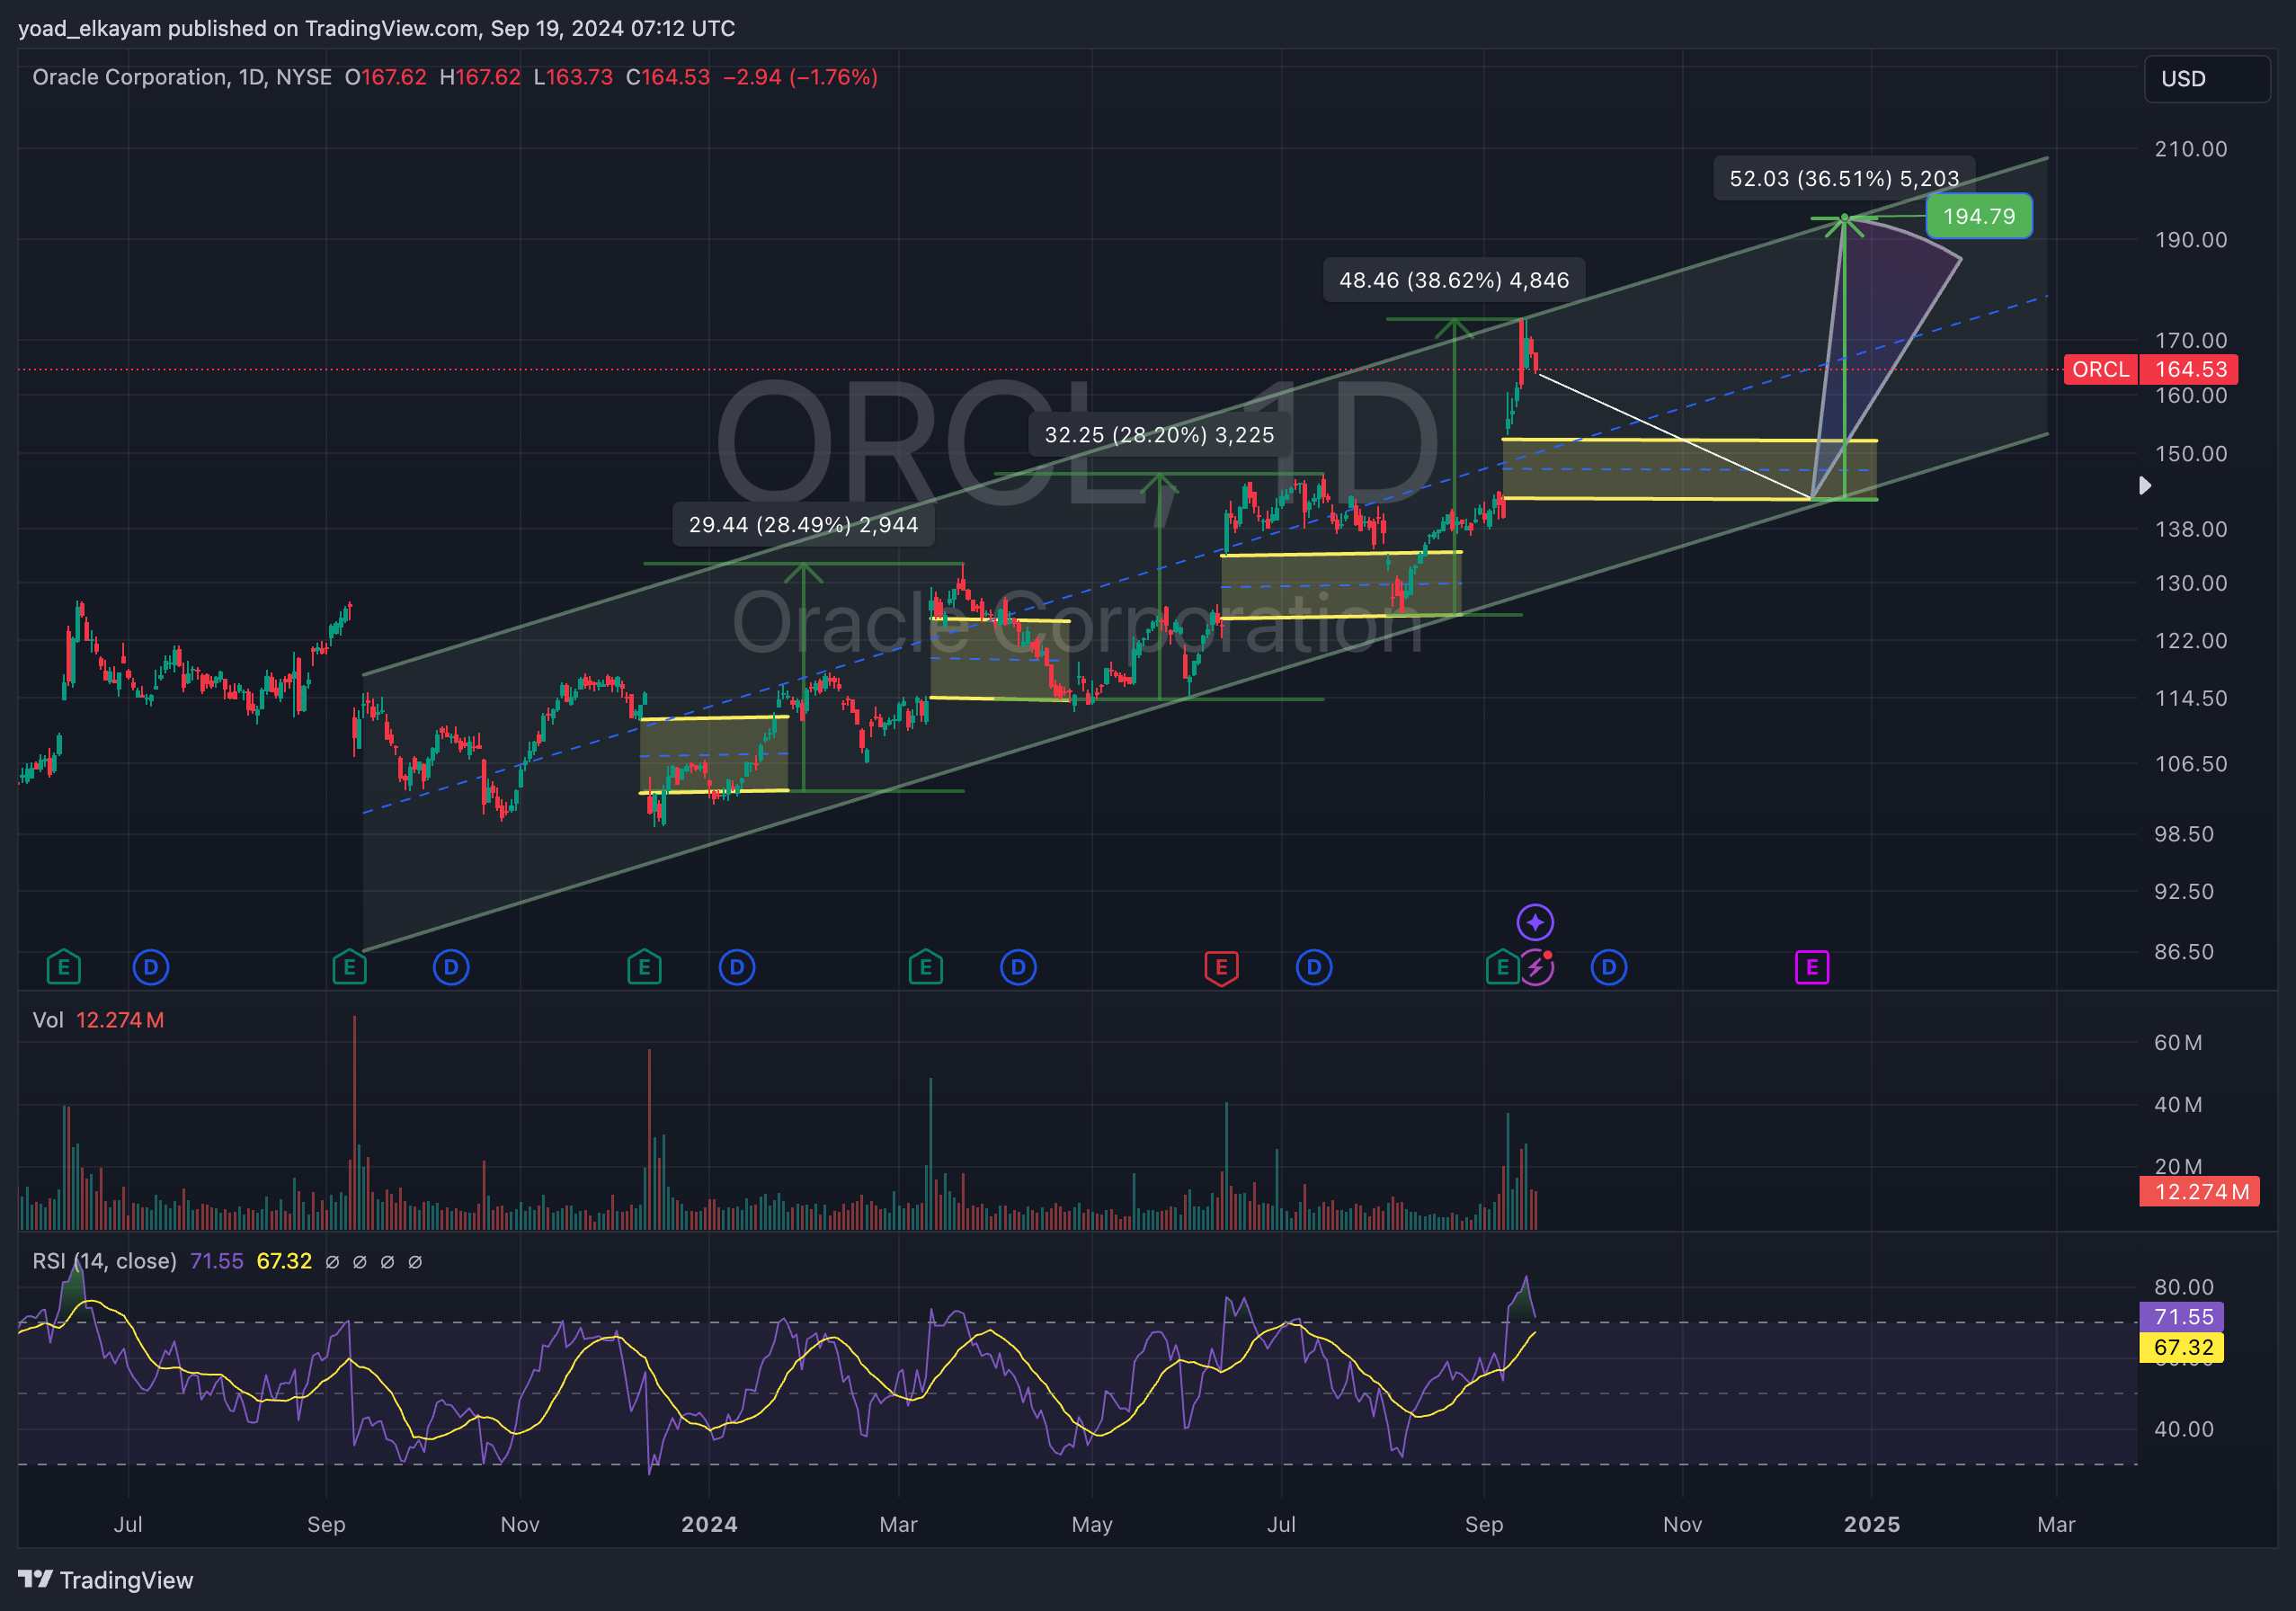
Task: Select the dividend D marker in January 2024
Action: click(737, 967)
